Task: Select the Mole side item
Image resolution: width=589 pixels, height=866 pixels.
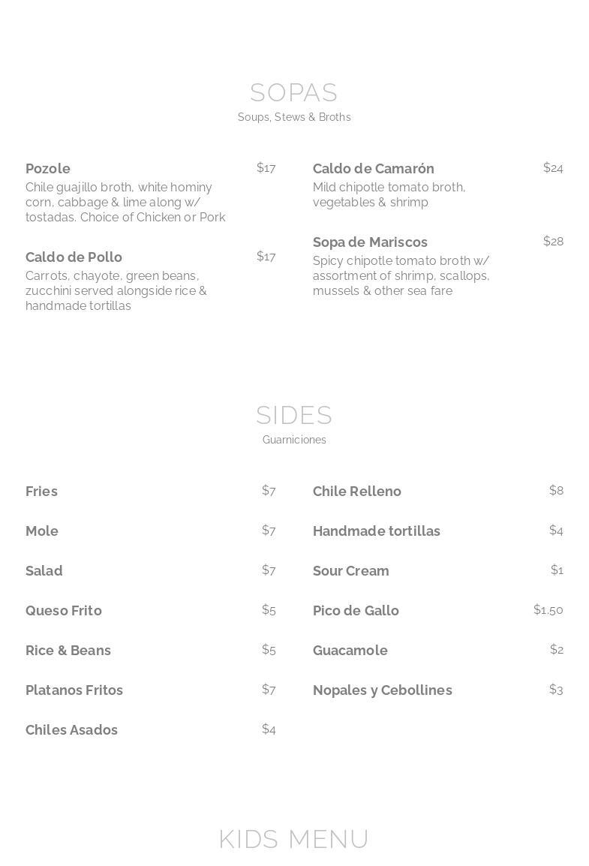Action: click(x=42, y=531)
